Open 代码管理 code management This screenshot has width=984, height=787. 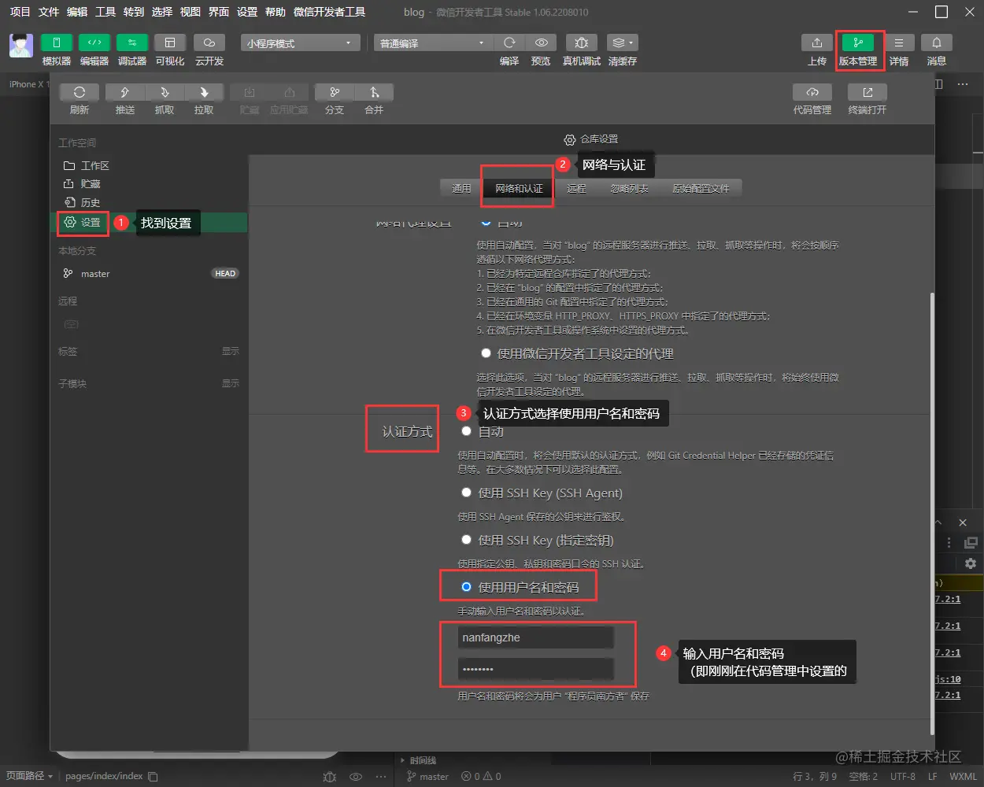tap(812, 92)
